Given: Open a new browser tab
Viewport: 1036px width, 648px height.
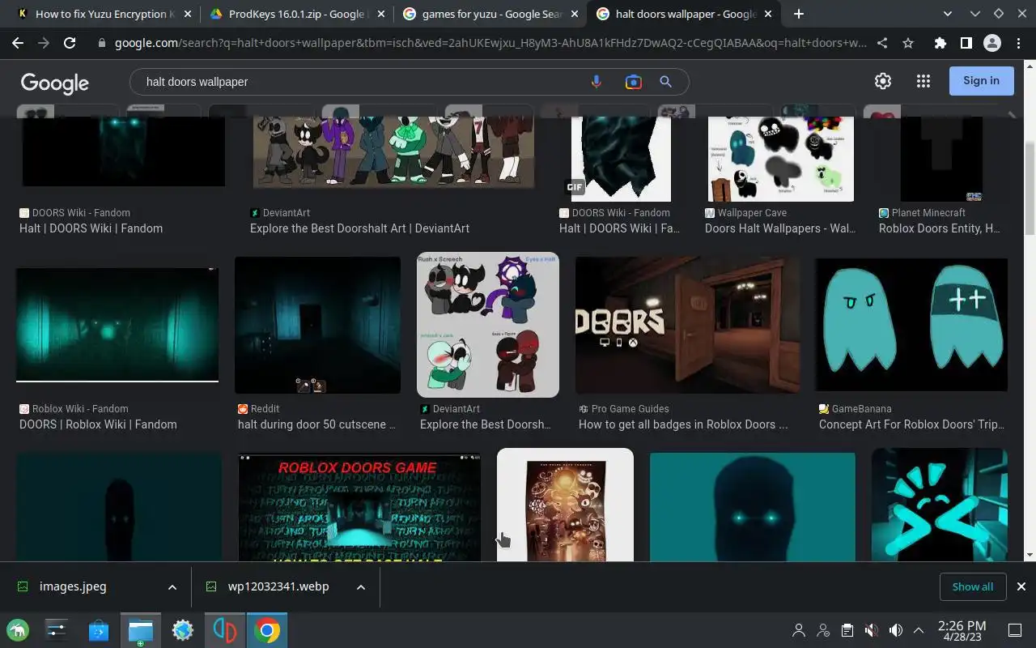Looking at the screenshot, I should tap(799, 14).
